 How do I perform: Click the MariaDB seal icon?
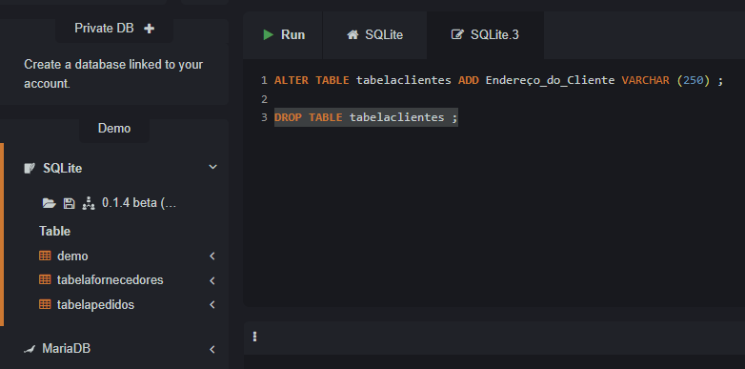pyautogui.click(x=30, y=350)
